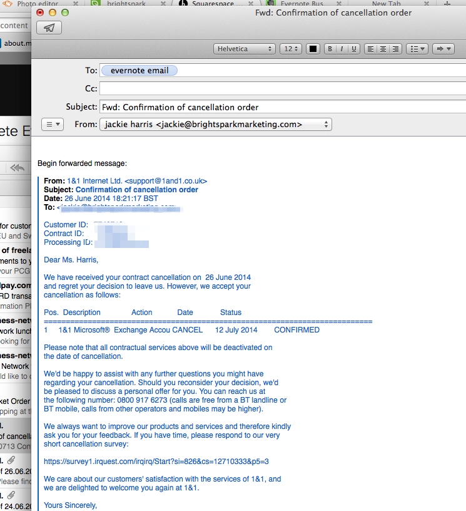Open the support@1and1.co.uk sender link

(166, 181)
